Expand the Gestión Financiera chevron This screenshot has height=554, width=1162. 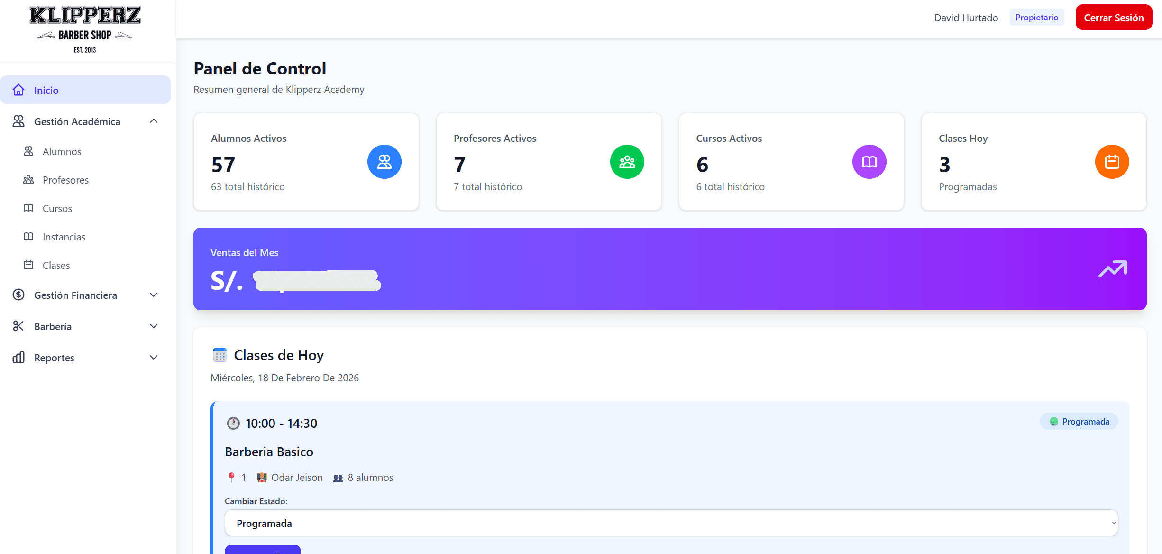(154, 295)
